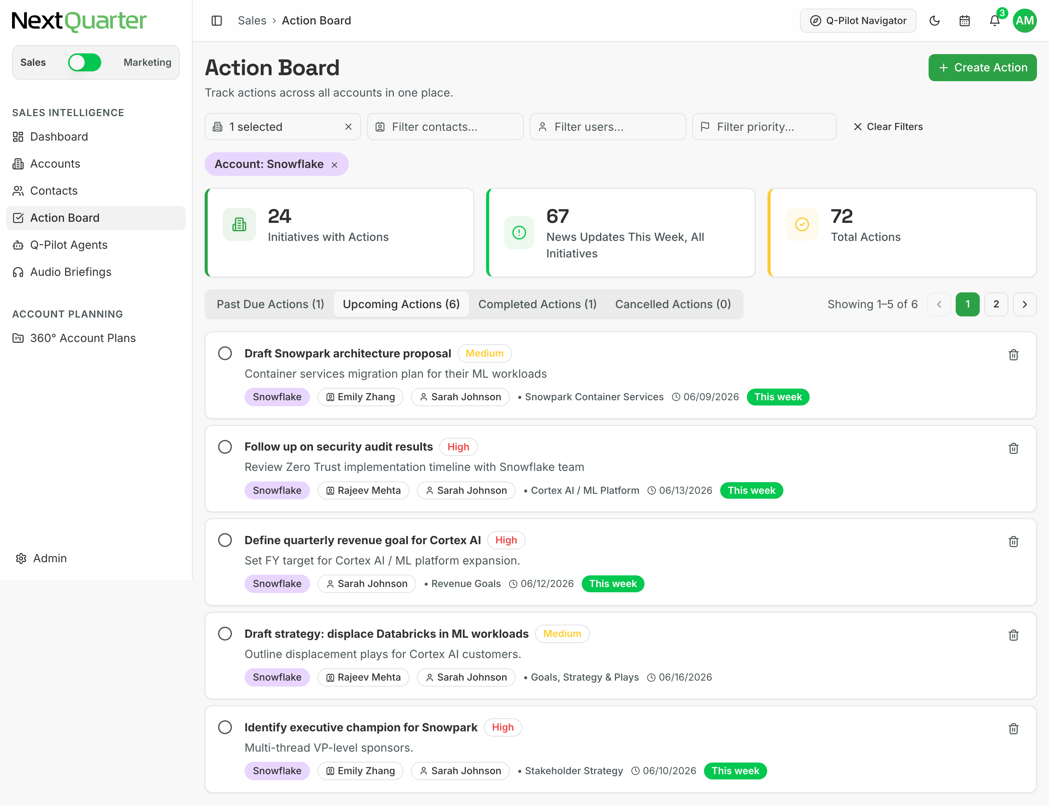The width and height of the screenshot is (1049, 805).
Task: Open Q-Pilot Agents page
Action: coord(96,245)
